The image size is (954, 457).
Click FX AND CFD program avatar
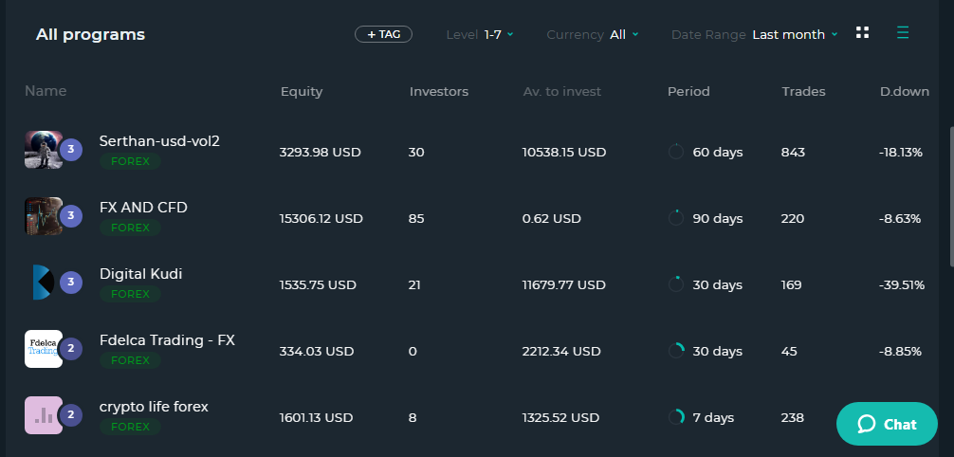pos(43,216)
